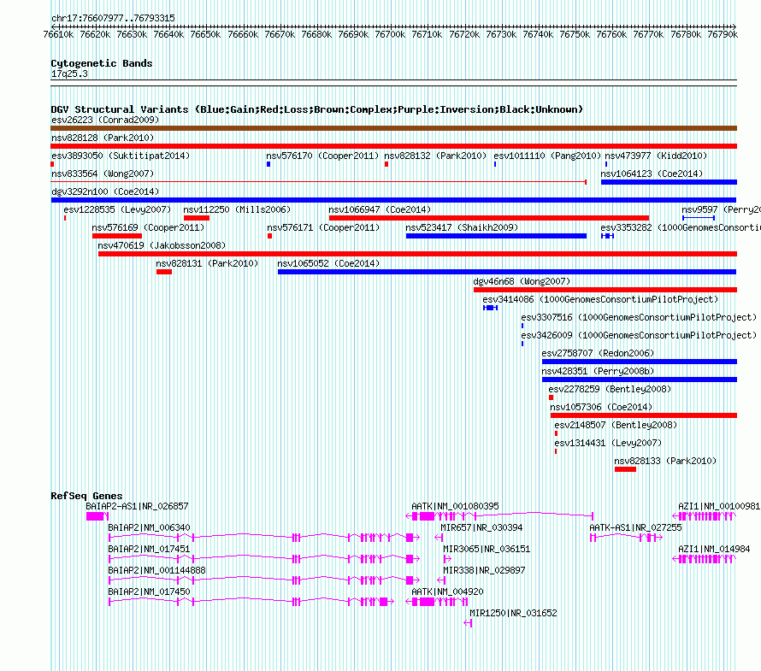Click the AATK-AS1|NR_027255 gene label
761x671 pixels.
pyautogui.click(x=635, y=527)
